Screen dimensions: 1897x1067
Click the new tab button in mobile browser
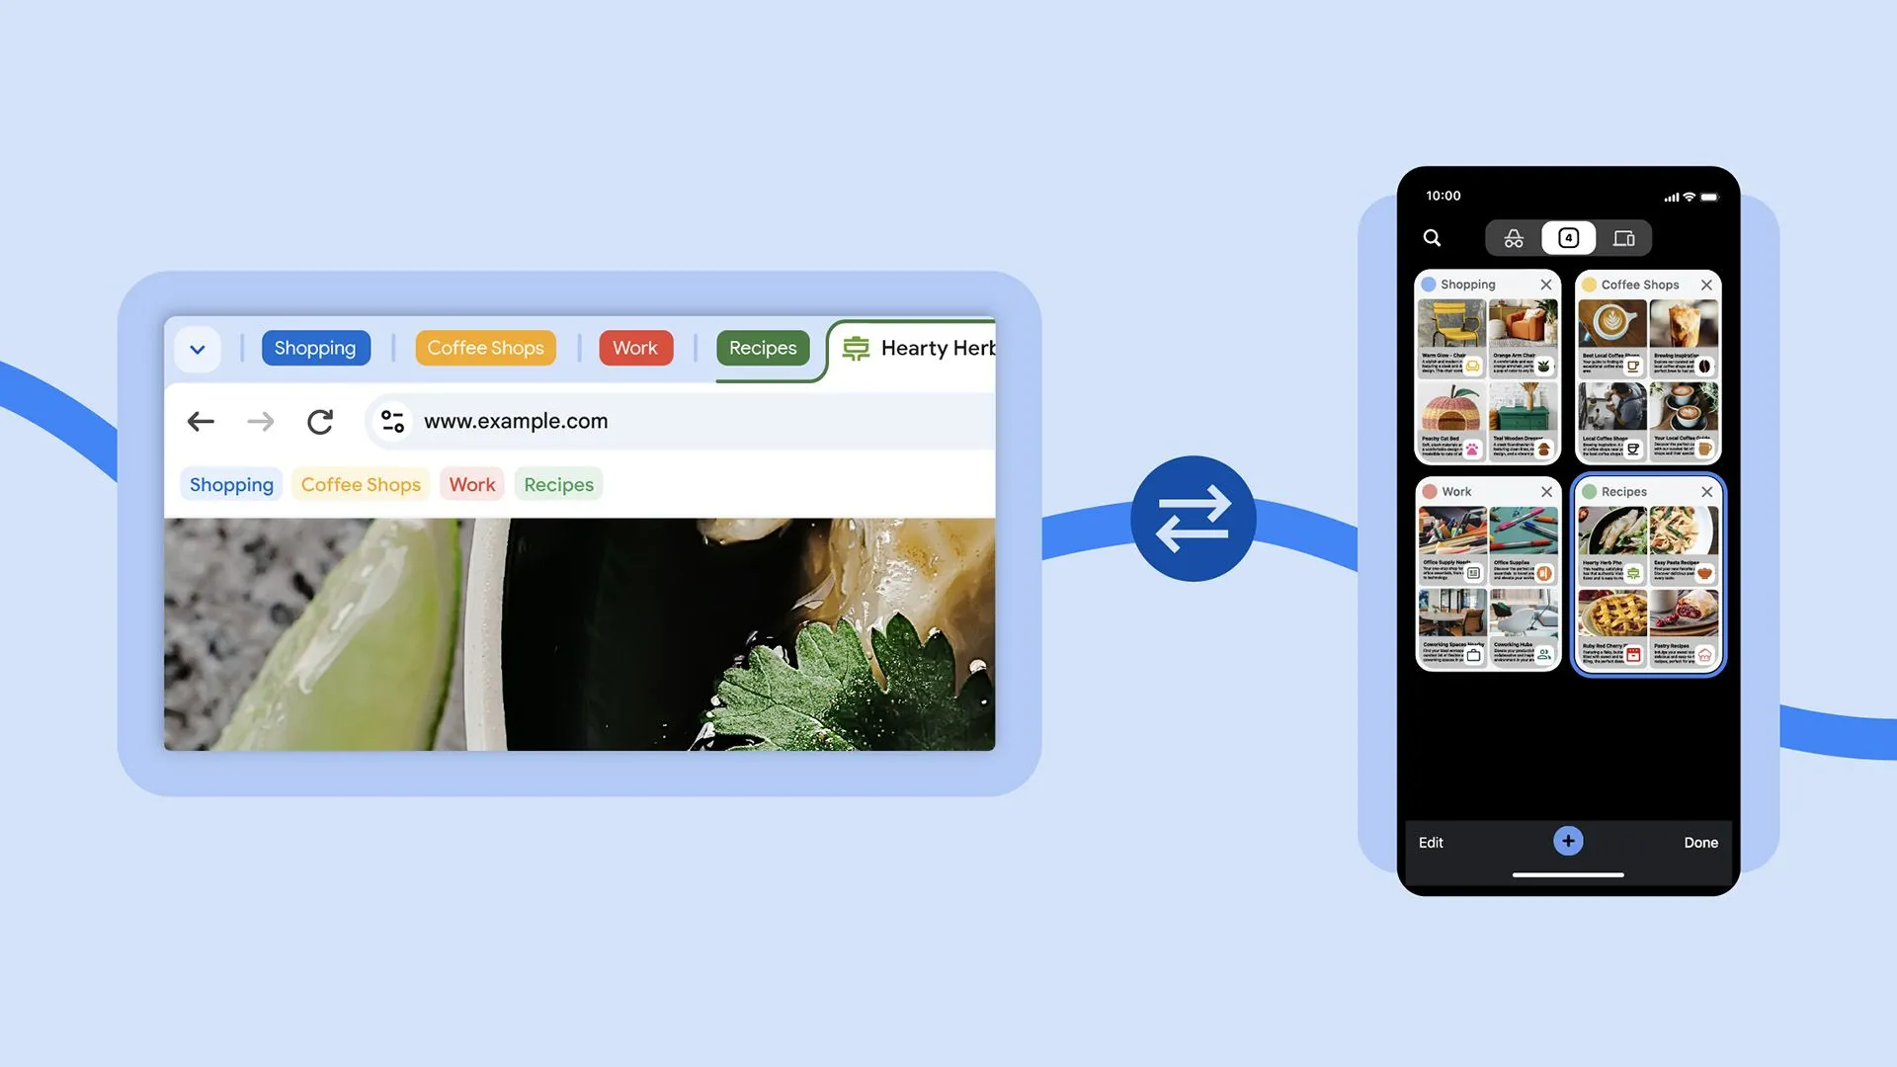(x=1567, y=842)
